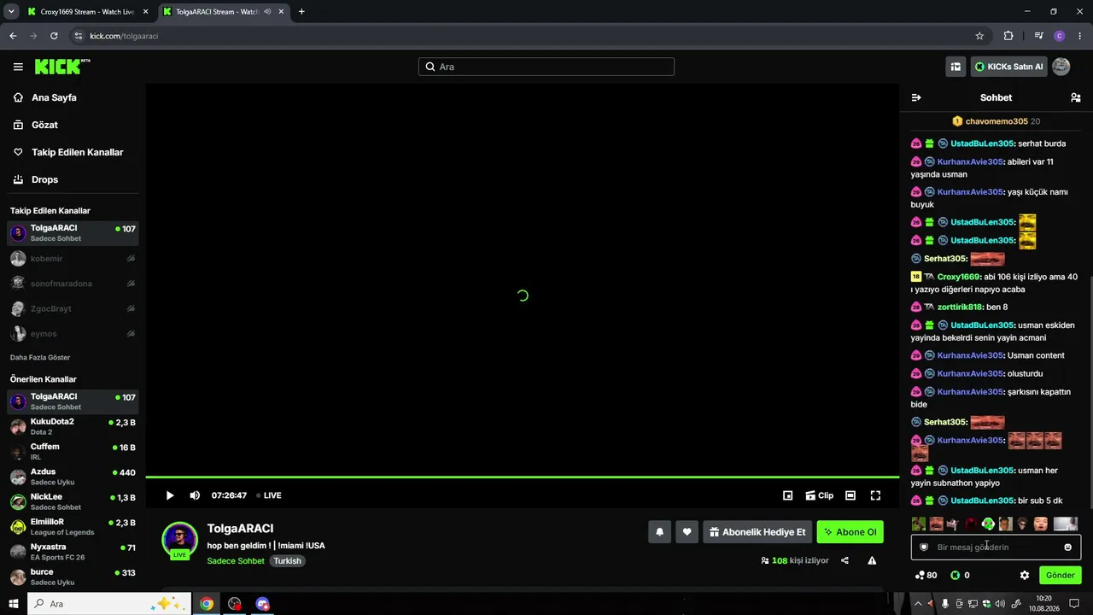Open KukuDota2 recommended channel
This screenshot has height=615, width=1093.
pyautogui.click(x=73, y=426)
